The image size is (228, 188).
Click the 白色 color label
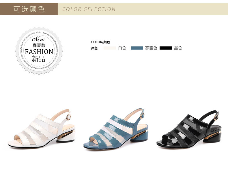[x=122, y=48]
